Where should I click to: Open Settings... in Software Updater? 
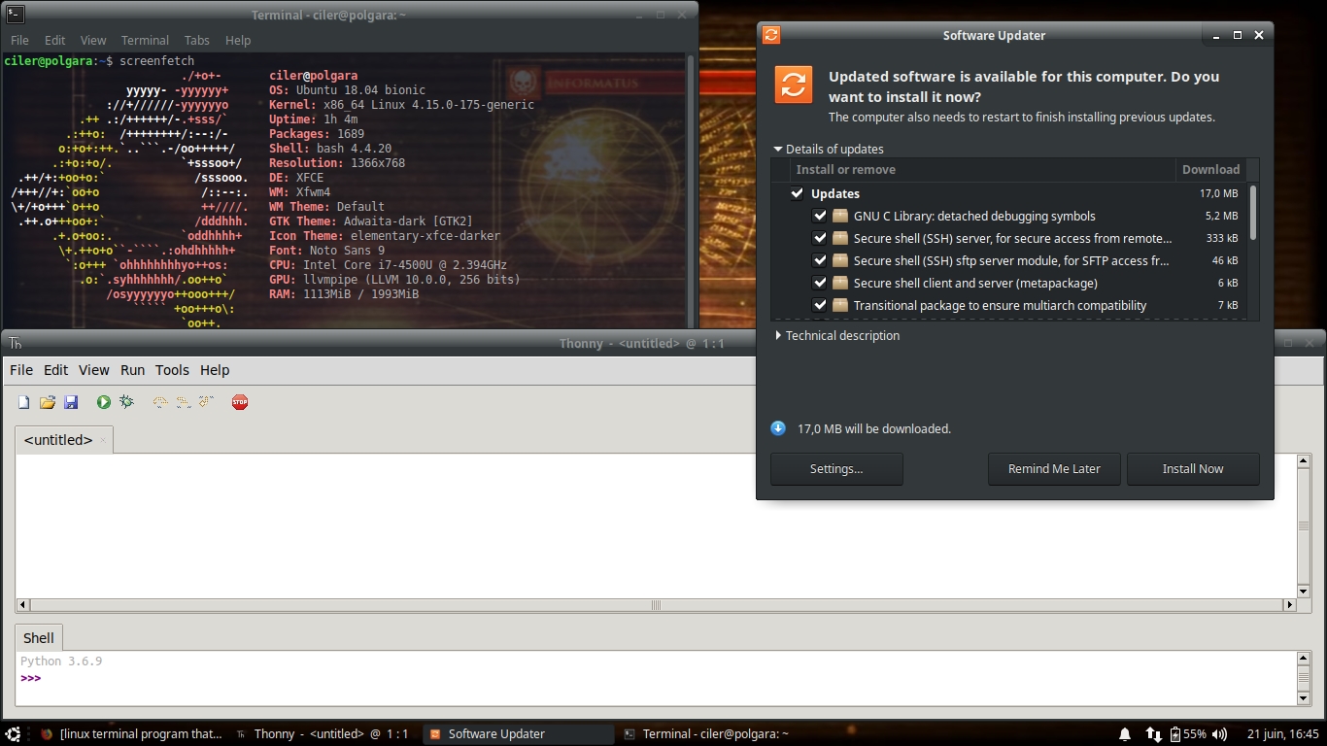click(836, 469)
